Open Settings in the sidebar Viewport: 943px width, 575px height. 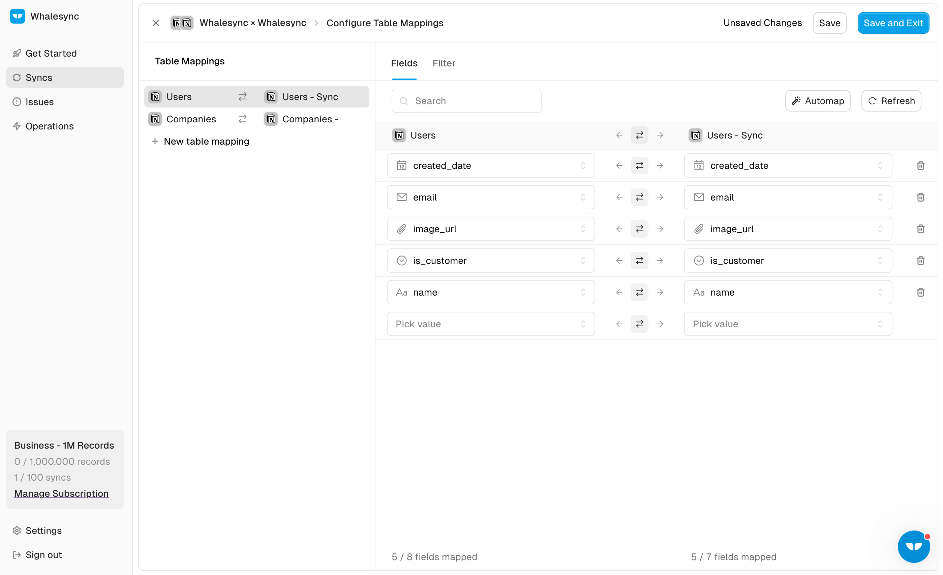65,531
